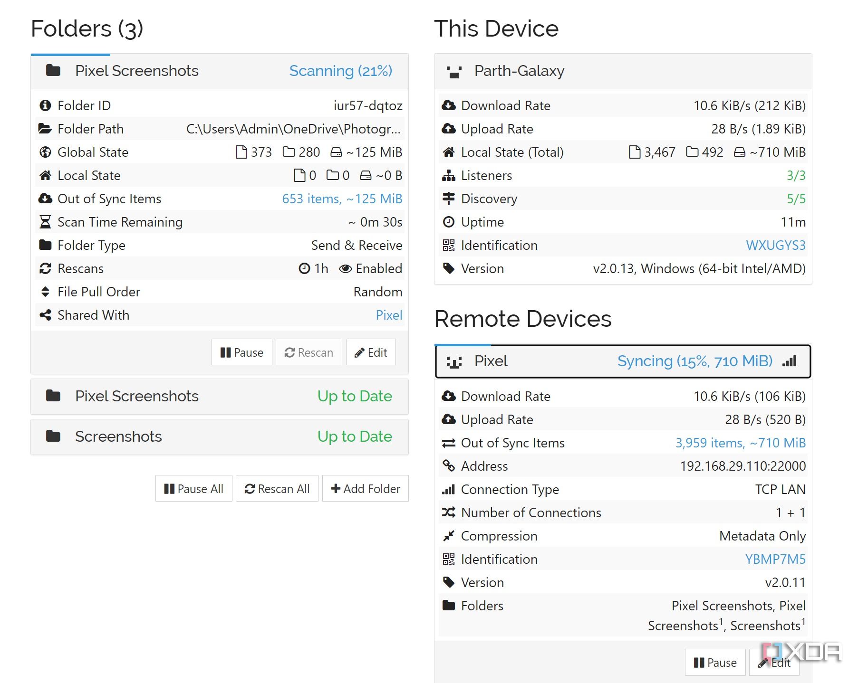This screenshot has width=858, height=683.
Task: Collapse the Pixel remote device header
Action: pyautogui.click(x=623, y=361)
